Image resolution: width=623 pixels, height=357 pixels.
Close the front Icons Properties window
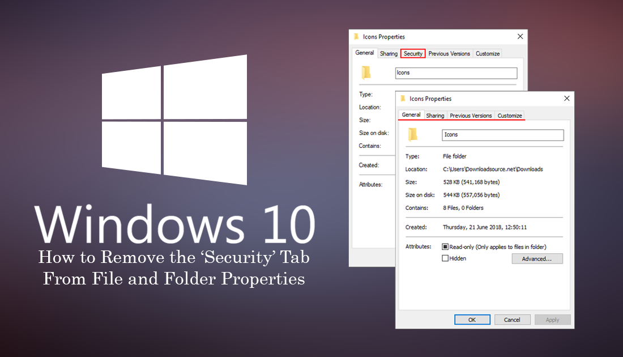567,98
